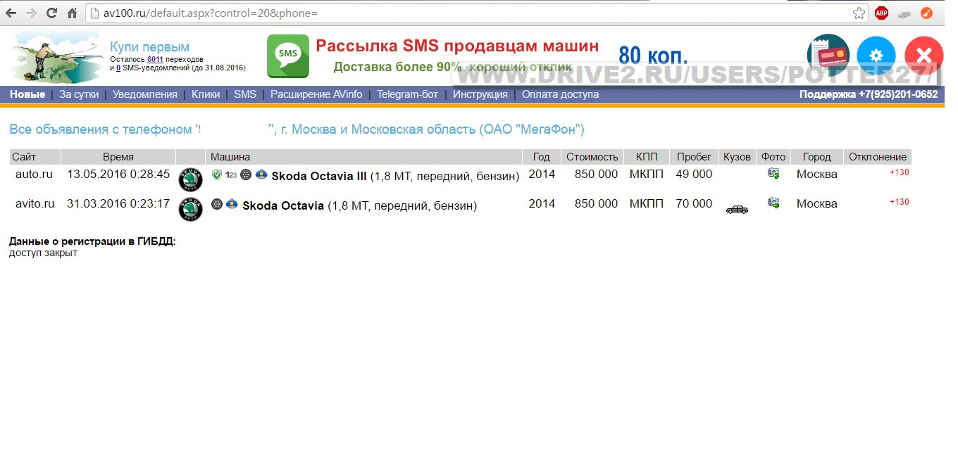Image resolution: width=958 pixels, height=456 pixels.
Task: Open the Купи первым title link
Action: (x=149, y=47)
